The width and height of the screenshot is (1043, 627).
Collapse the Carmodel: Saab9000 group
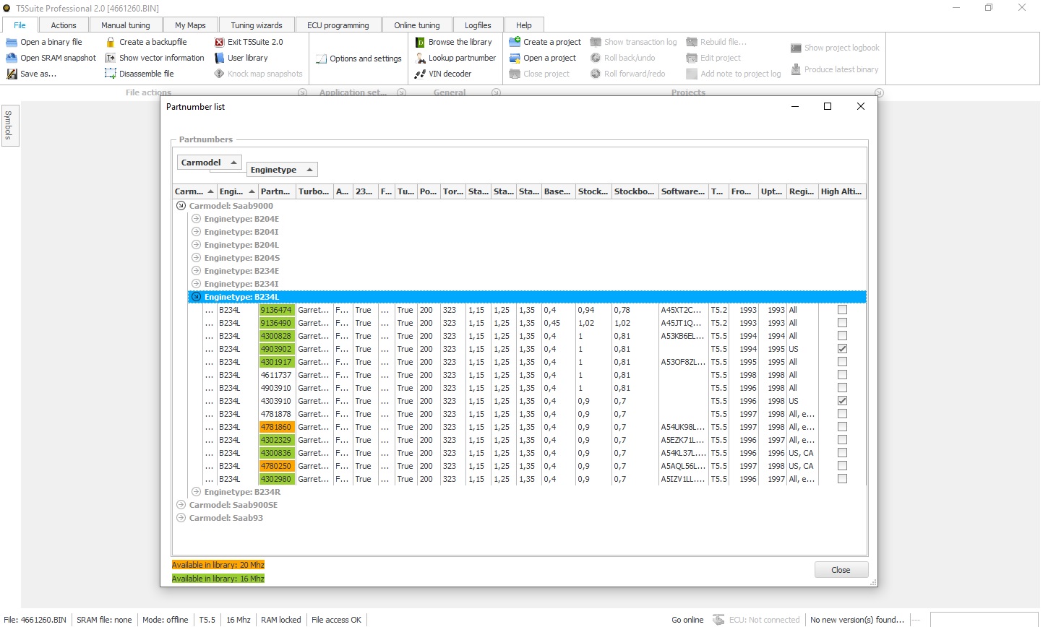click(181, 206)
